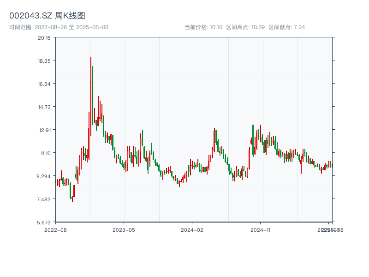The height and width of the screenshot is (277, 369).
Task: Click the last candlestick at the chart's right edge
Action: (332, 165)
